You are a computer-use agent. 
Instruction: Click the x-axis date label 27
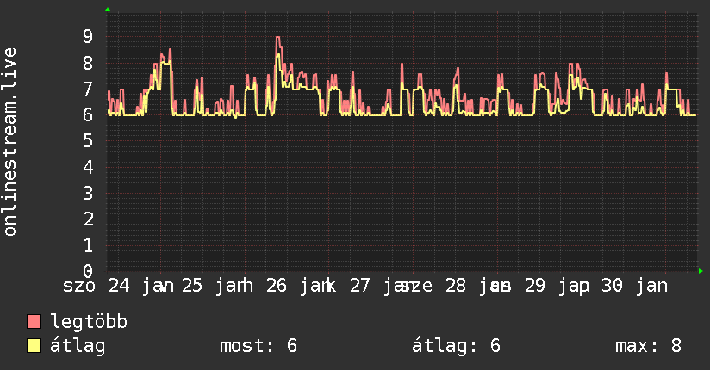[360, 286]
